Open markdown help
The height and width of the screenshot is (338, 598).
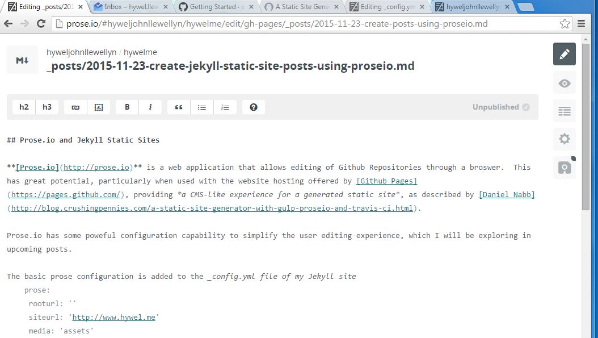click(254, 107)
